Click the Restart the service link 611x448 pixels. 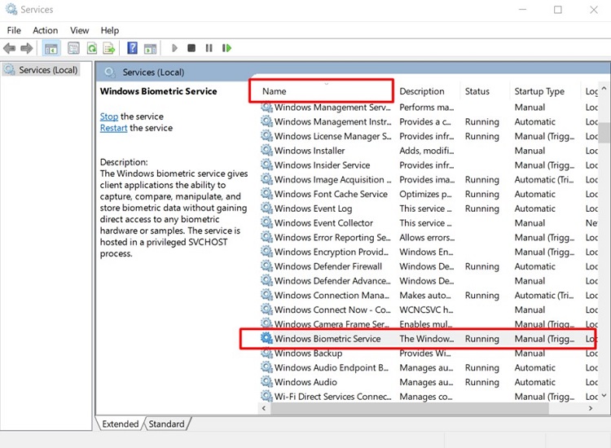tap(113, 128)
